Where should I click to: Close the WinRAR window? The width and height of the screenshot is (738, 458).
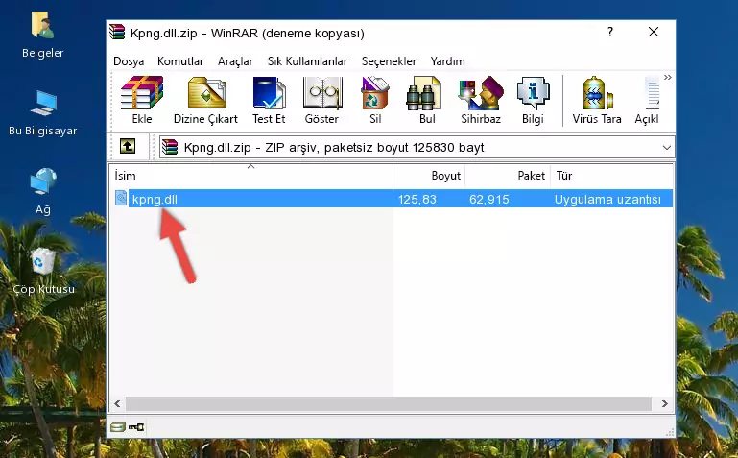(x=654, y=32)
